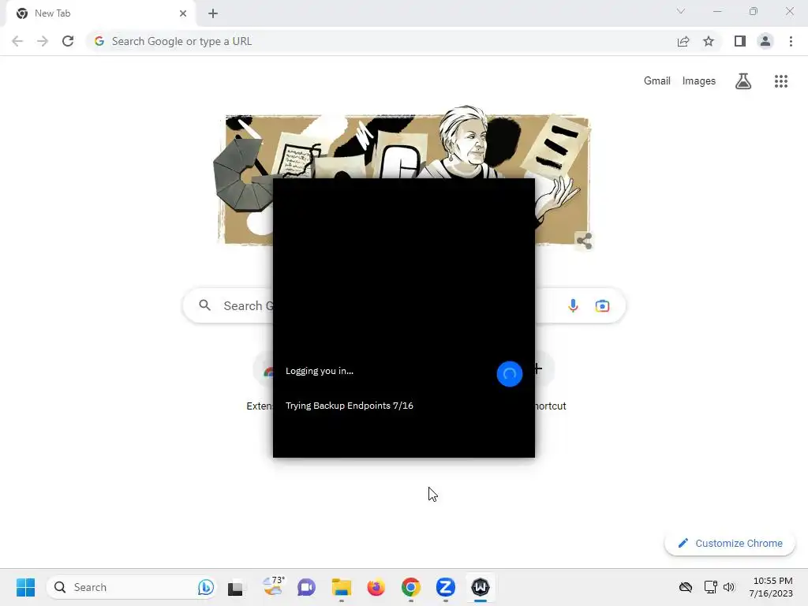
Task: Open the Gmail link
Action: coord(657,81)
